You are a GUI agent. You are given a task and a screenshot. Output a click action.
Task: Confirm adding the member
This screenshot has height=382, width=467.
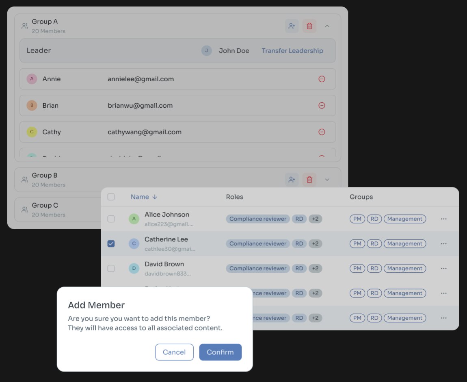click(x=221, y=352)
